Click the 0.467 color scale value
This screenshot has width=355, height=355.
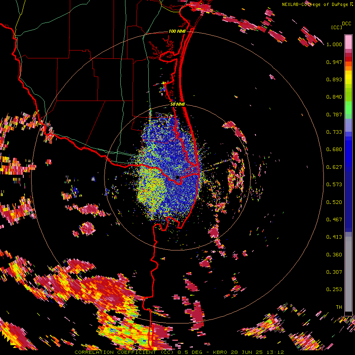pos(334,220)
